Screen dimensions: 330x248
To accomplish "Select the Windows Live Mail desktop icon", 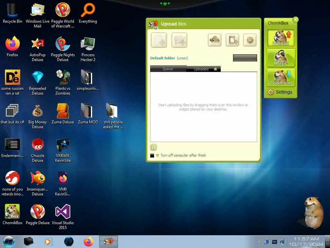I will (37, 15).
